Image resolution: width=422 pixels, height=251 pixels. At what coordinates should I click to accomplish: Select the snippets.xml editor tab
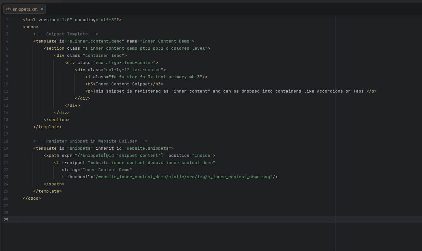(24, 9)
